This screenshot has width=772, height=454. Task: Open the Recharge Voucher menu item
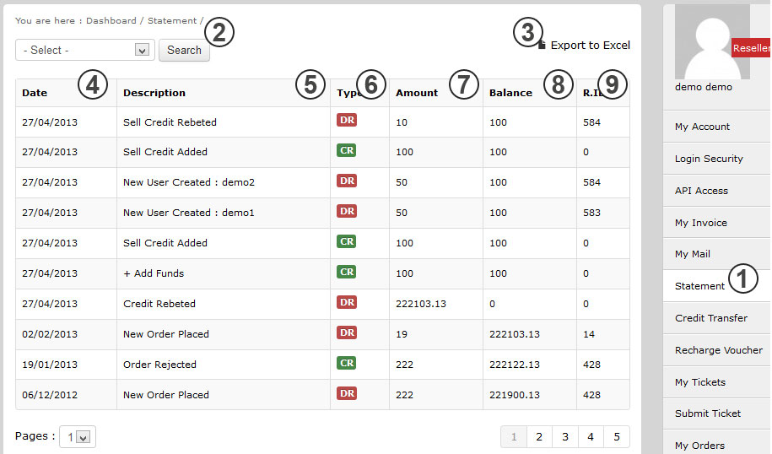tap(718, 350)
